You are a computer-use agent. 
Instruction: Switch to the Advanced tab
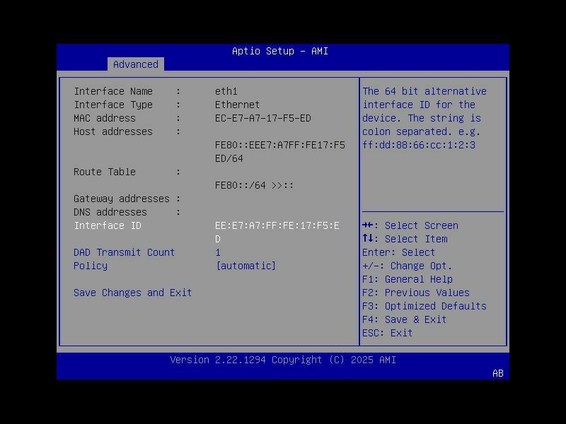[x=135, y=64]
